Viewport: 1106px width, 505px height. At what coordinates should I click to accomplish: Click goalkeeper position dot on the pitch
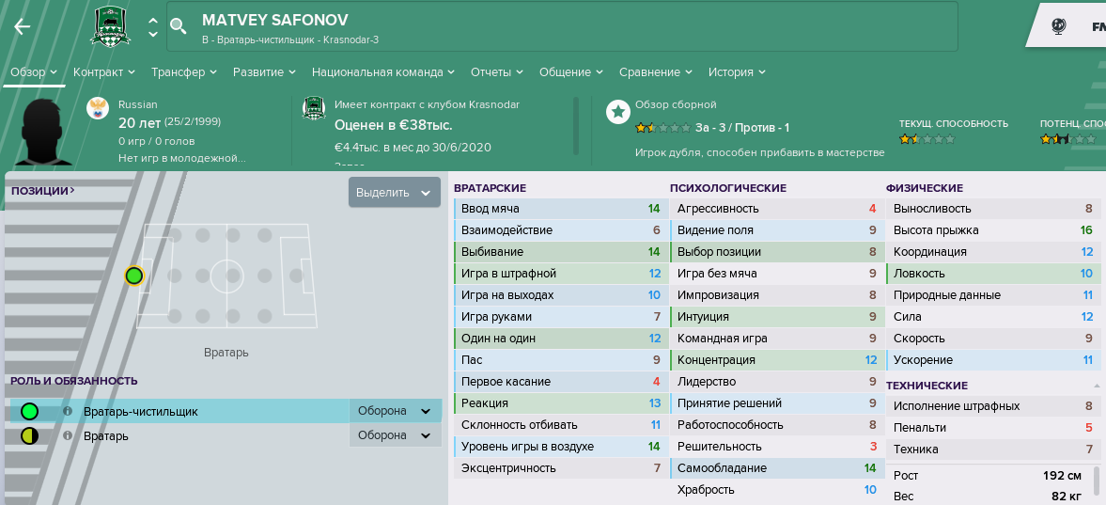[x=134, y=276]
